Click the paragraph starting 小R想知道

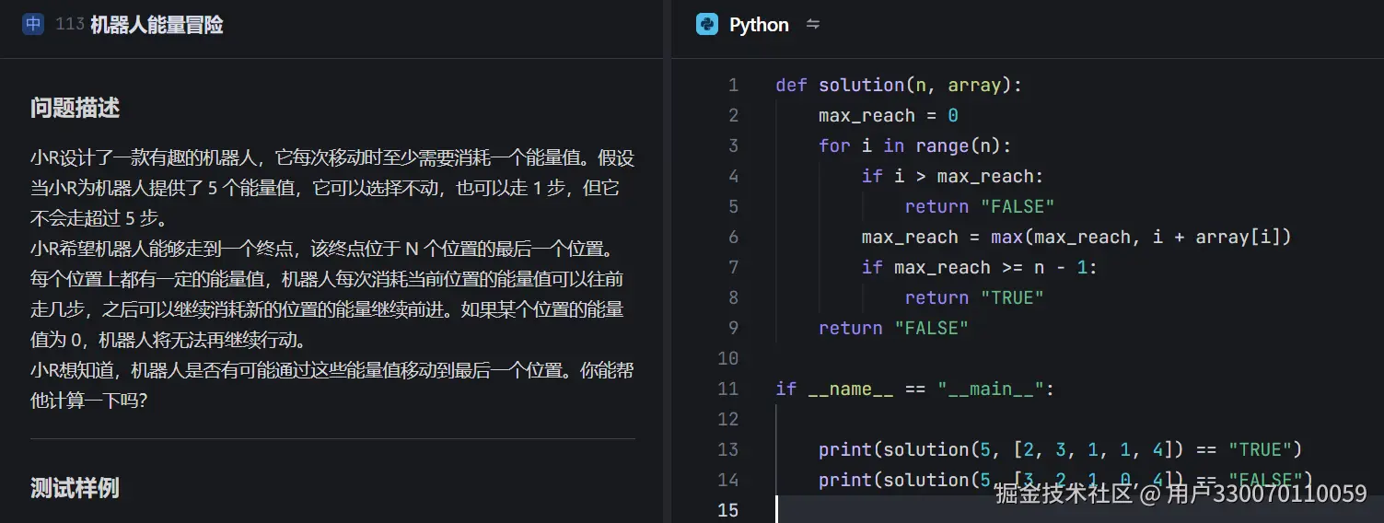332,386
